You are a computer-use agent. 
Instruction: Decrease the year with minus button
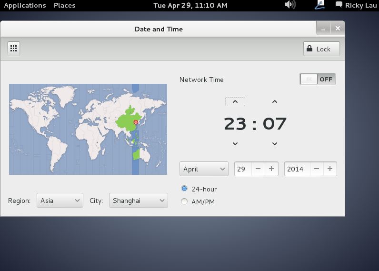coord(316,169)
